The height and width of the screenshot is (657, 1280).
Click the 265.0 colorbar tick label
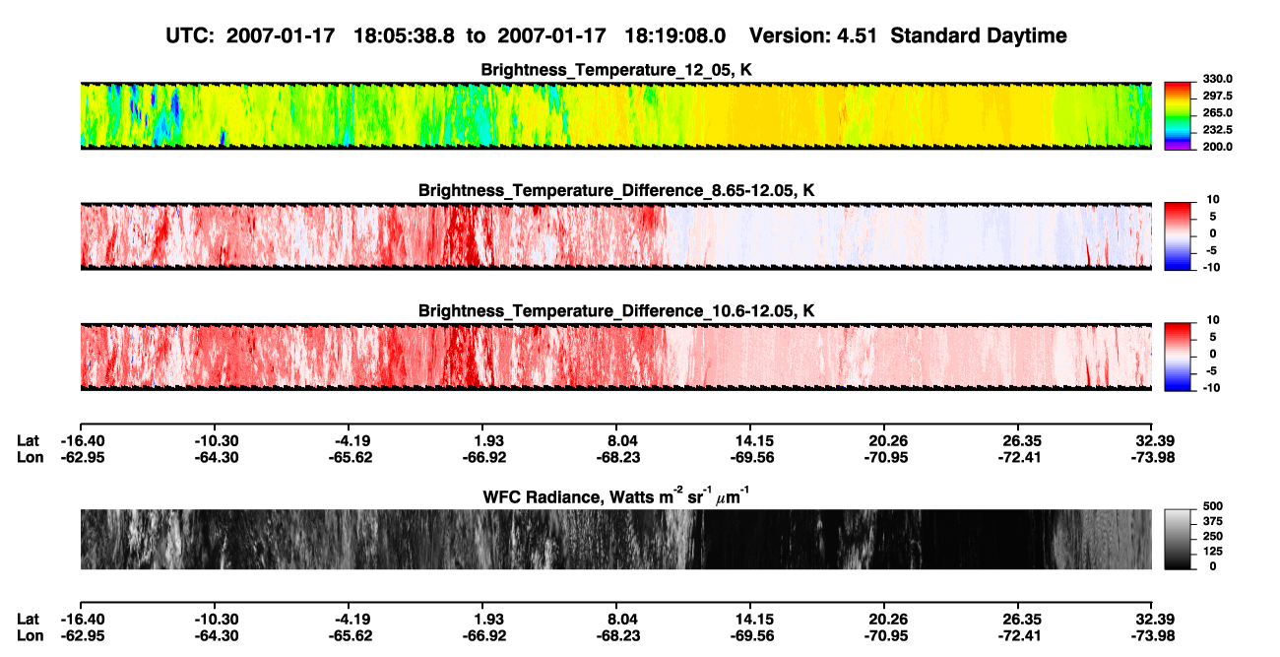(x=1218, y=112)
